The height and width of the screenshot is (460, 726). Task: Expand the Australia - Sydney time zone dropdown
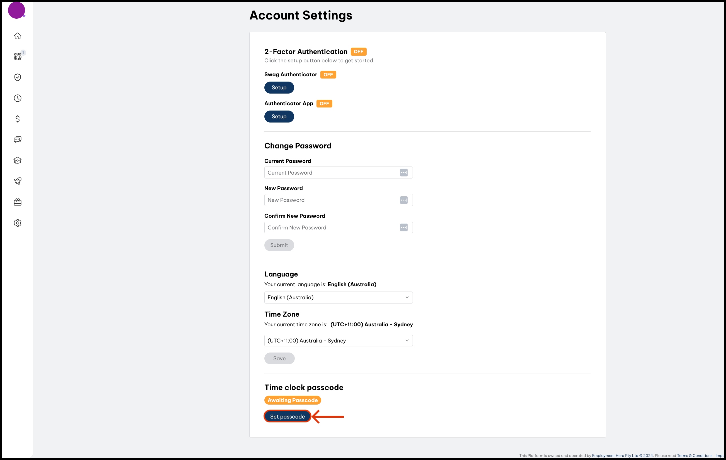point(338,341)
